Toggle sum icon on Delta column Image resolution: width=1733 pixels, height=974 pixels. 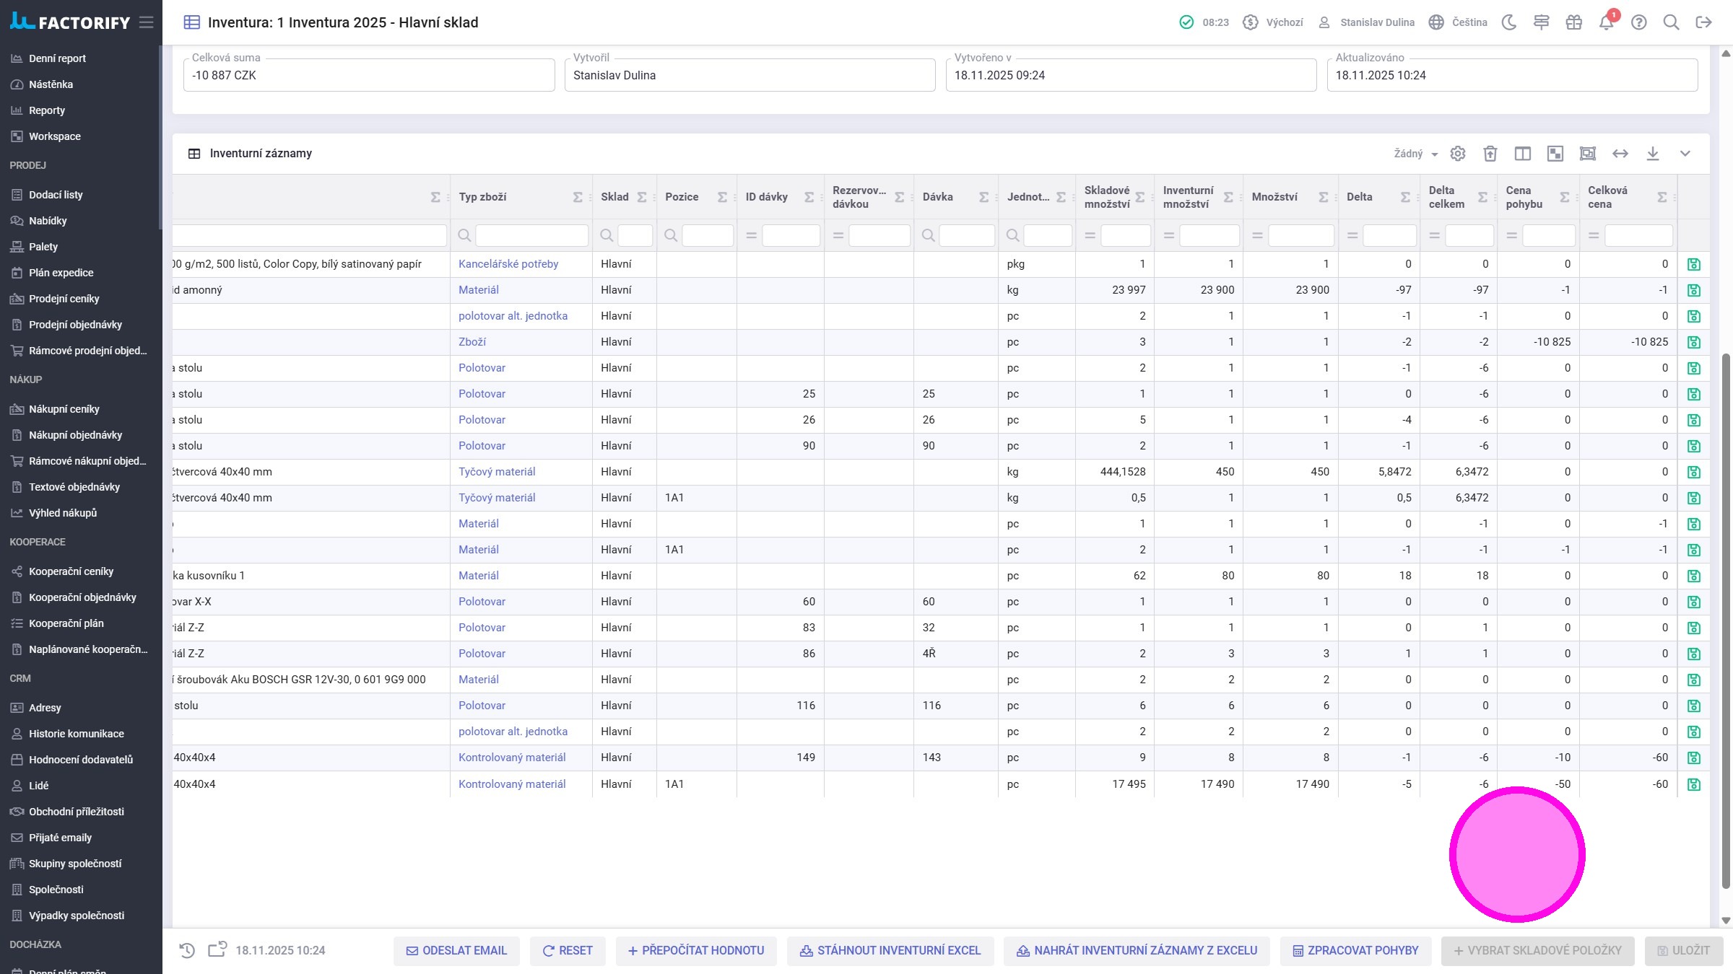tap(1405, 197)
